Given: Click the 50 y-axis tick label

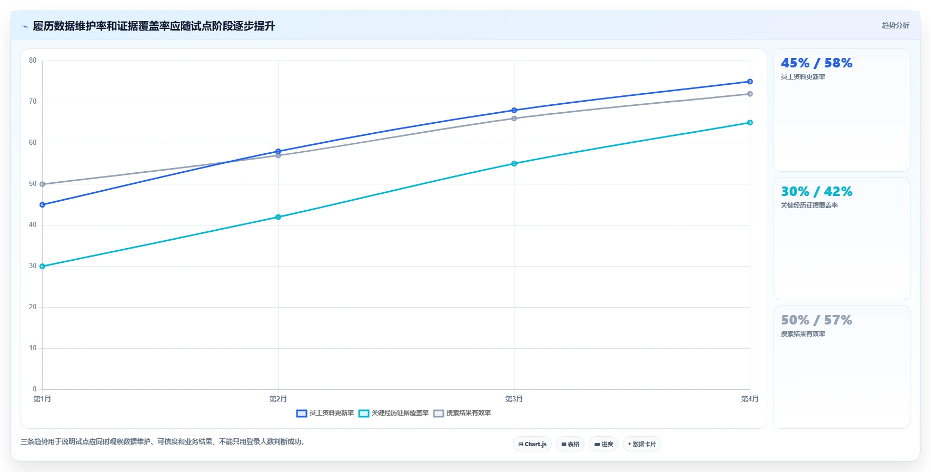Looking at the screenshot, I should tap(33, 184).
